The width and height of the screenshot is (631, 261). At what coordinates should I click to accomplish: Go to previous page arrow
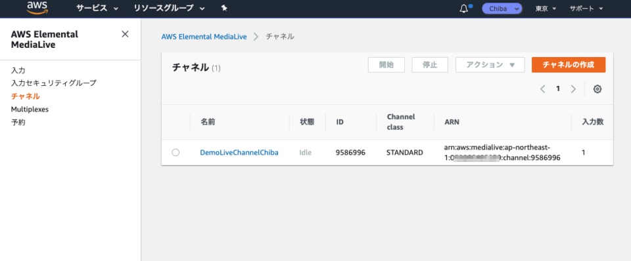[x=542, y=89]
